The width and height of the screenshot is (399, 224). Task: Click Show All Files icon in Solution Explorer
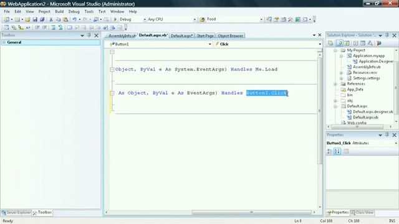pos(339,43)
